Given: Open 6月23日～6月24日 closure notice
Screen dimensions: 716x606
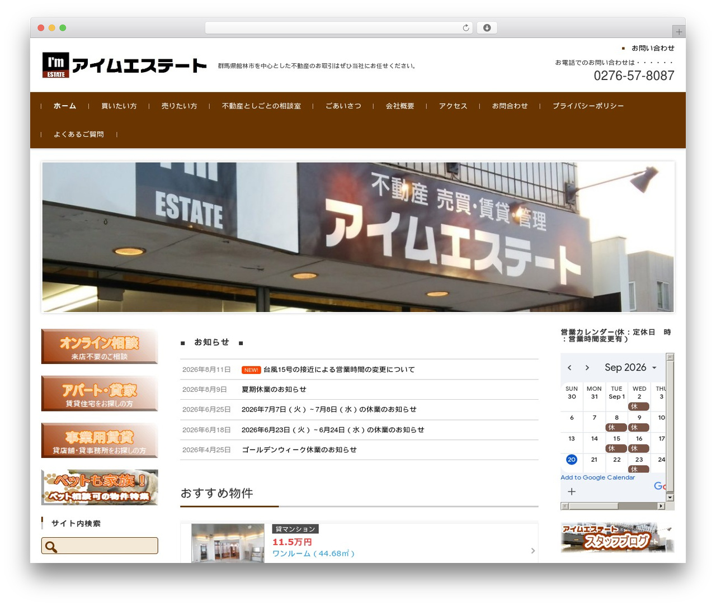Looking at the screenshot, I should pos(333,430).
